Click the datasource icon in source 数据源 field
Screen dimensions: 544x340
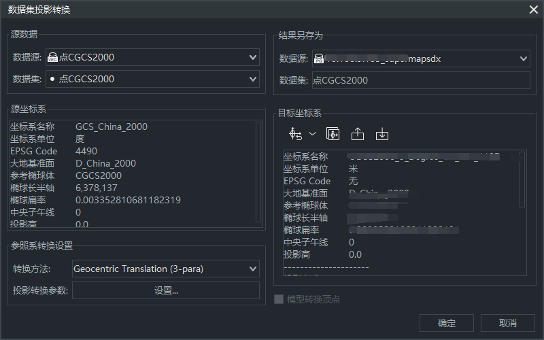[53, 58]
